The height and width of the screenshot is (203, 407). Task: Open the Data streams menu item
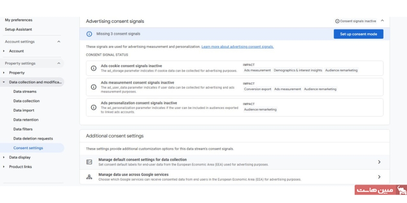click(x=25, y=92)
